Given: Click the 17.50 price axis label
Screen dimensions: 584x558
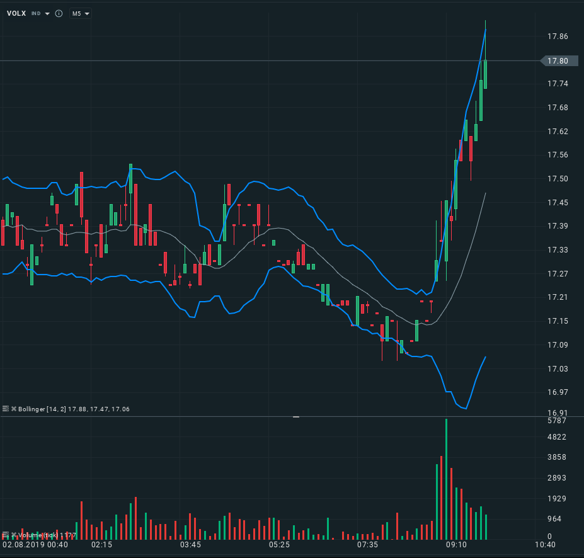Looking at the screenshot, I should (x=558, y=179).
